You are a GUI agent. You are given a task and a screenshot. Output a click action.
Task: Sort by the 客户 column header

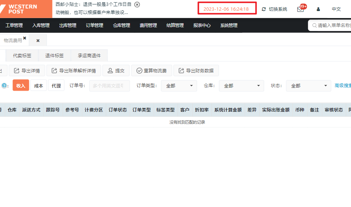185,110
